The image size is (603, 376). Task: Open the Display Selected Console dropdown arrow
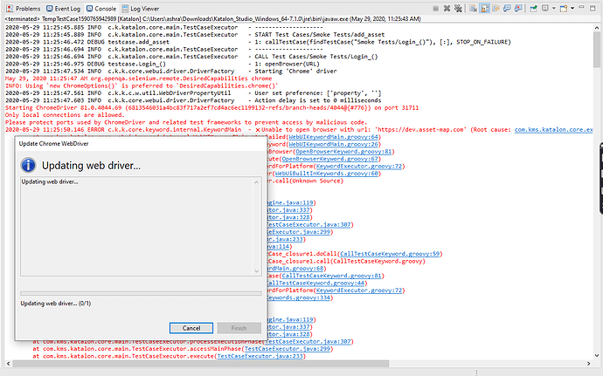(x=554, y=9)
